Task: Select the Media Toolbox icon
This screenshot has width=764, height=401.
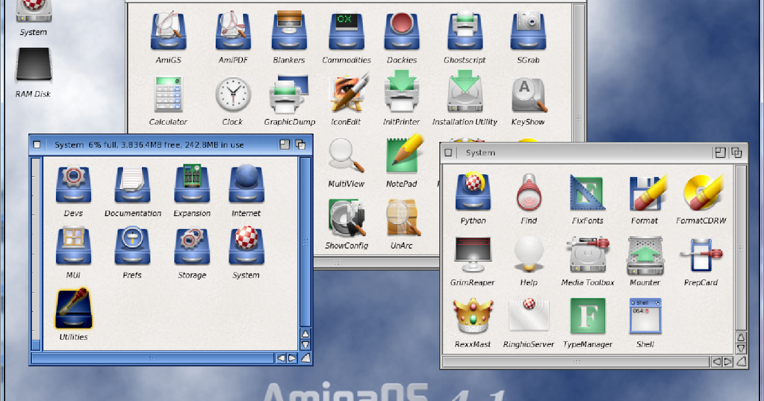Action: pyautogui.click(x=588, y=255)
